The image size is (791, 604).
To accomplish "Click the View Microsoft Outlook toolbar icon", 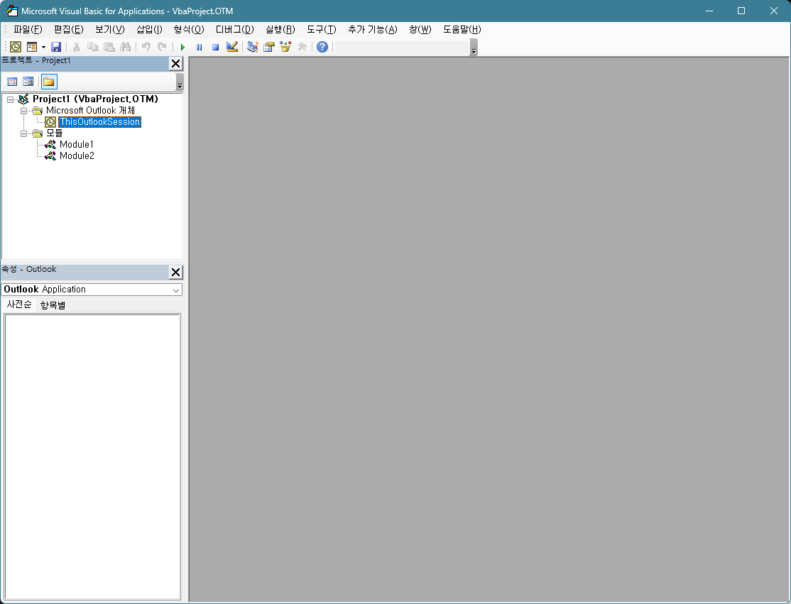I will (16, 47).
